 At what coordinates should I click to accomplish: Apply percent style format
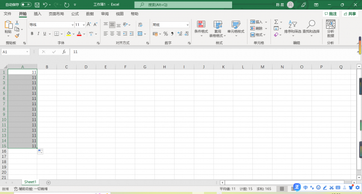(166, 34)
